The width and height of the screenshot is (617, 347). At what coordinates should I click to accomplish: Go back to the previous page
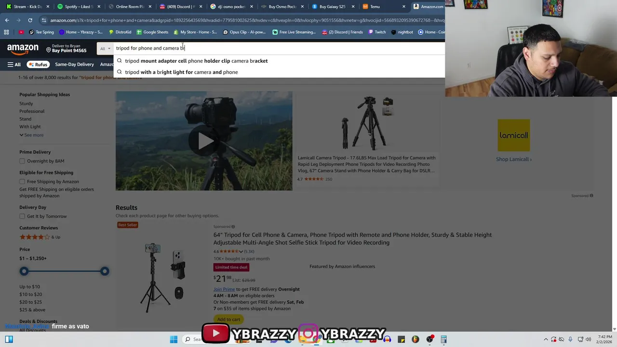[7, 20]
